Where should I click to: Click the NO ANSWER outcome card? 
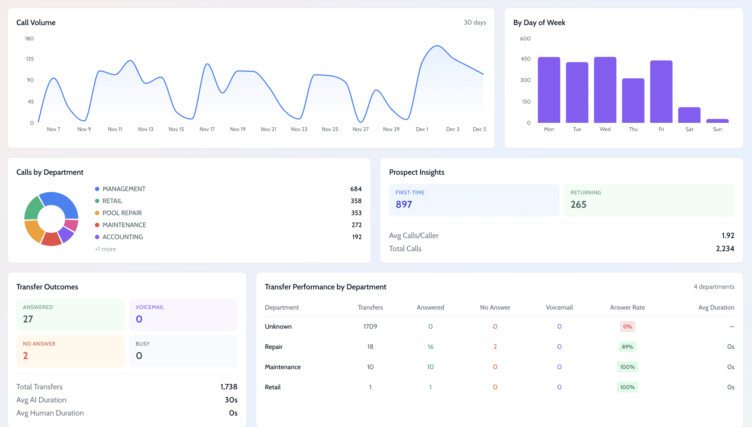[x=70, y=351]
